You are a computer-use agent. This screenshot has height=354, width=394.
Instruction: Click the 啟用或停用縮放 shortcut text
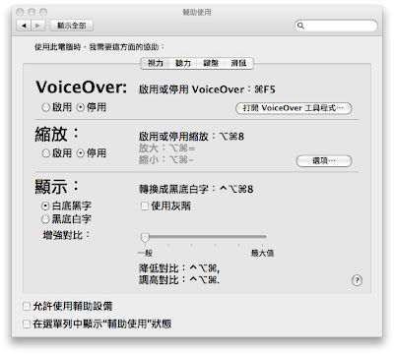point(191,137)
